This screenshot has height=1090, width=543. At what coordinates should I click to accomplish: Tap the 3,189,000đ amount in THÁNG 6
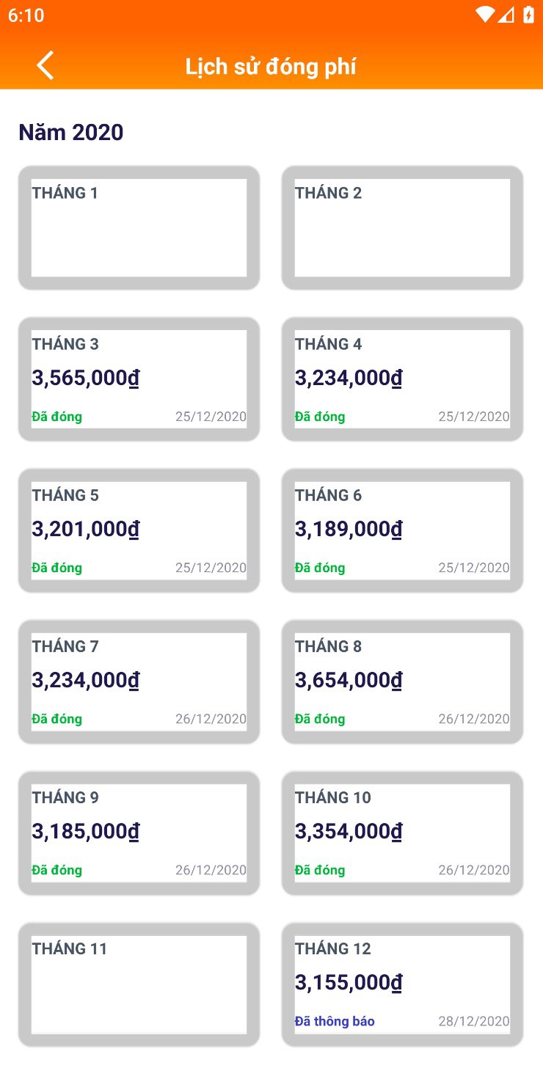tap(349, 530)
